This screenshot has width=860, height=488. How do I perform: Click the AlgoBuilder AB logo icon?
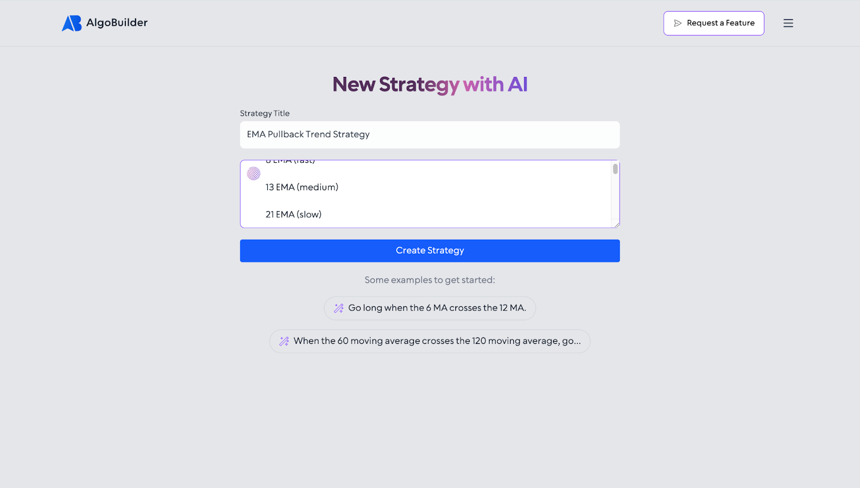tap(70, 23)
